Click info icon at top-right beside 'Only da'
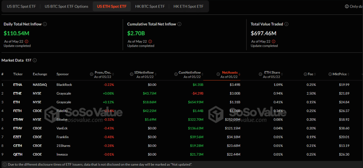363x168 pixels. pyautogui.click(x=347, y=6)
